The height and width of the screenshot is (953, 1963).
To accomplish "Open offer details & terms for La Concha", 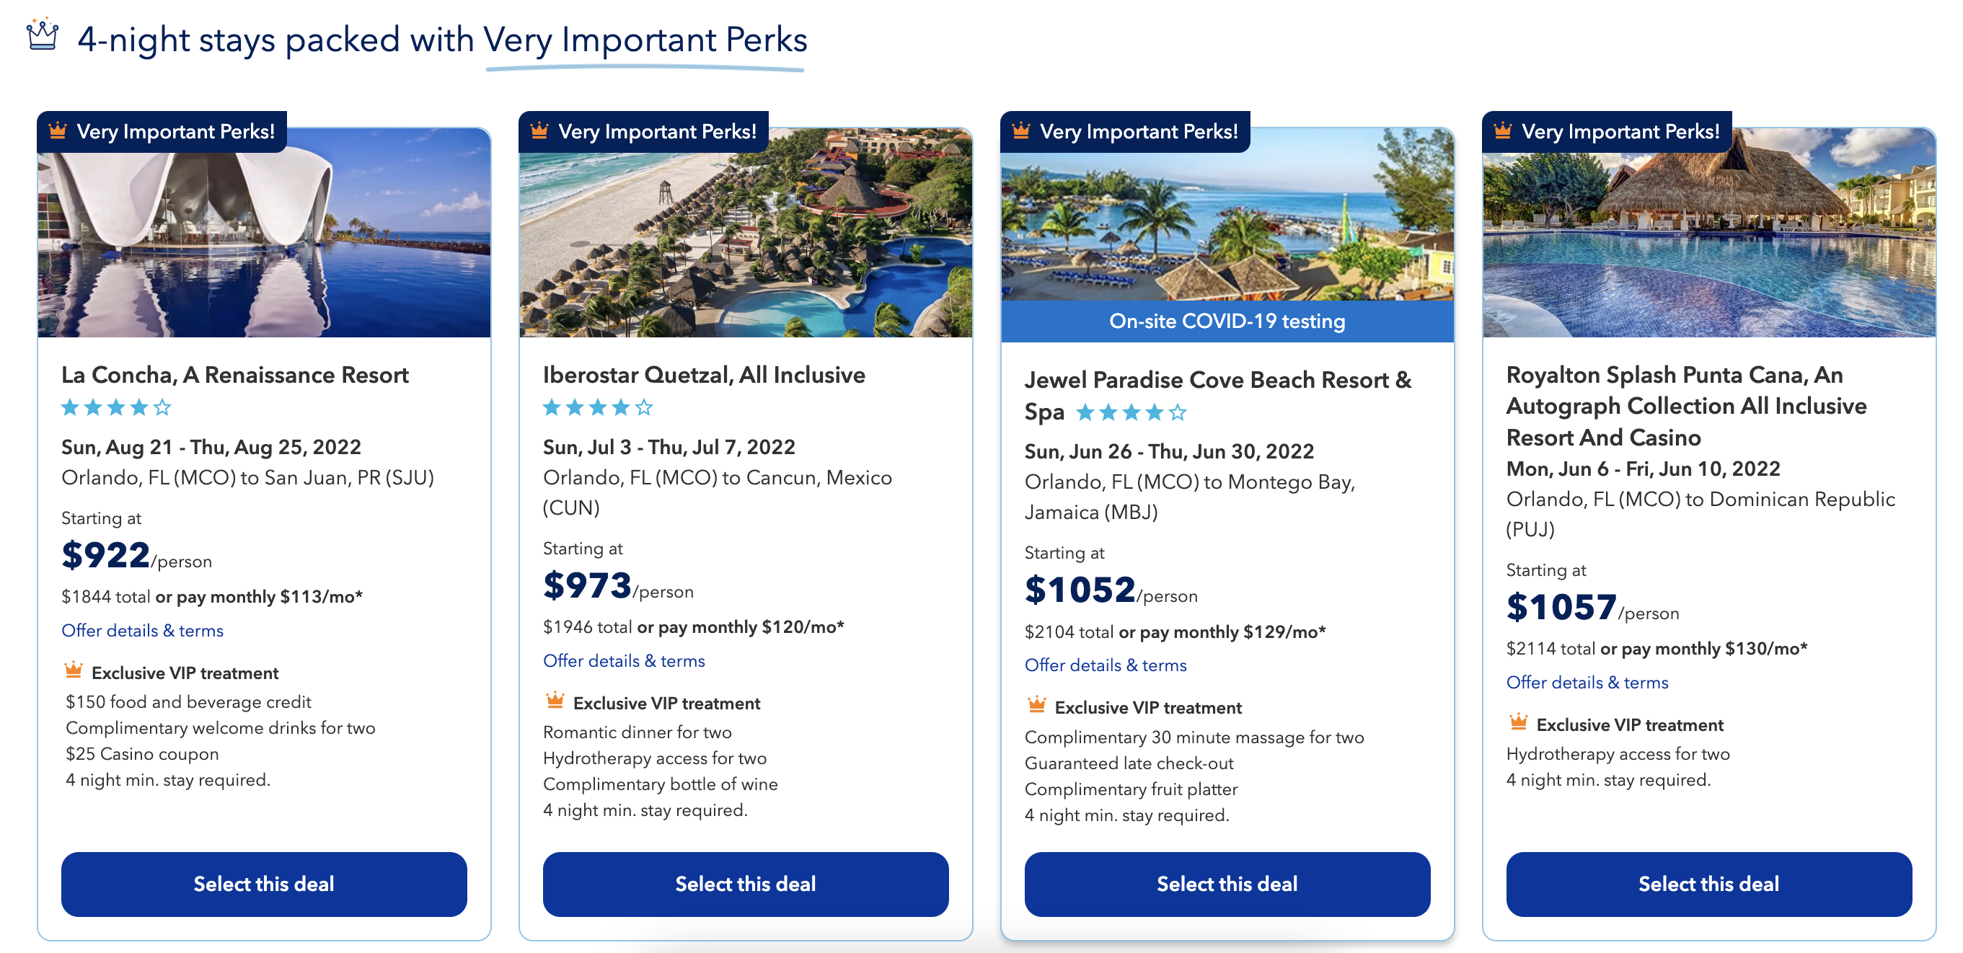I will click(x=143, y=631).
